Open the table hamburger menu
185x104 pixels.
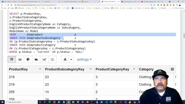172,69
